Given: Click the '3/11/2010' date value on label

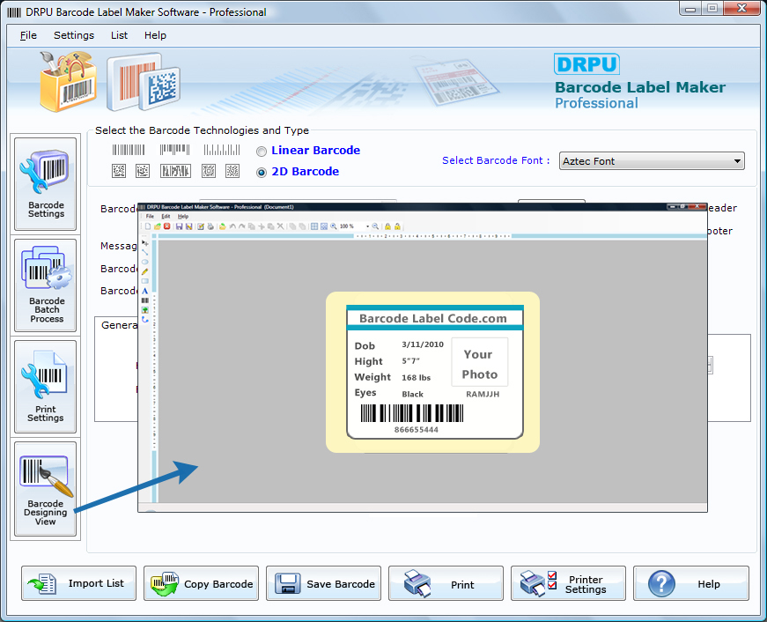Looking at the screenshot, I should (x=423, y=344).
